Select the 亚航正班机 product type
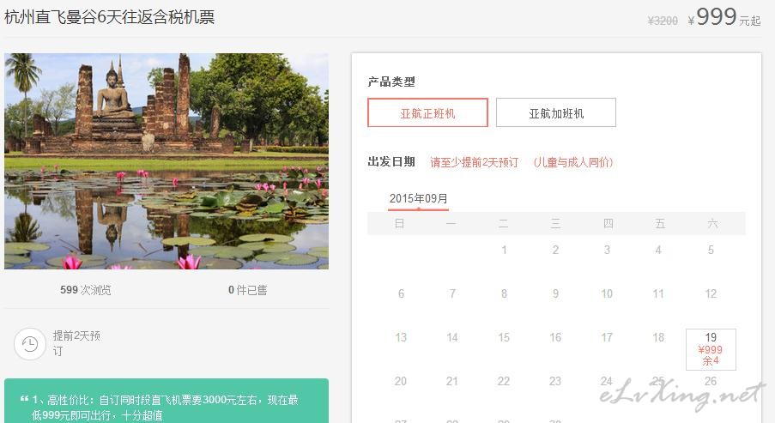 click(x=427, y=112)
